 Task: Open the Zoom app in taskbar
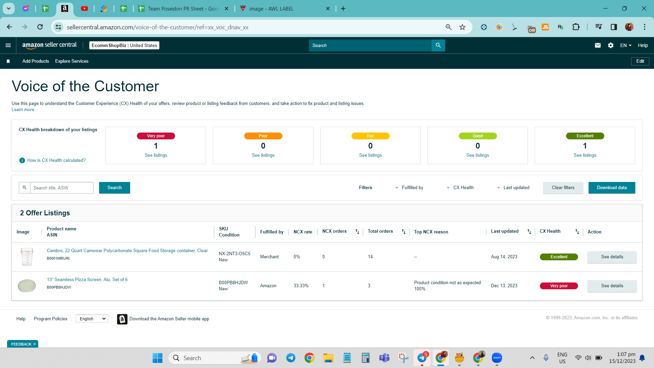[x=497, y=358]
